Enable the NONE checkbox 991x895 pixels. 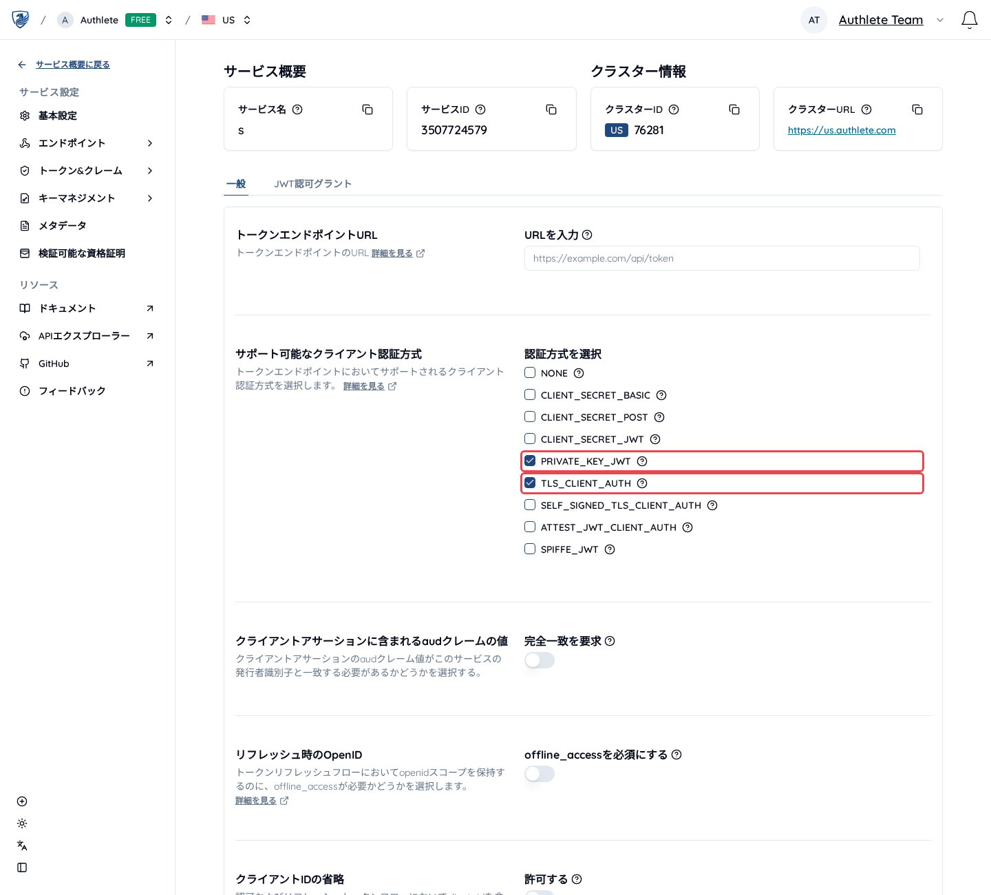[x=530, y=372]
